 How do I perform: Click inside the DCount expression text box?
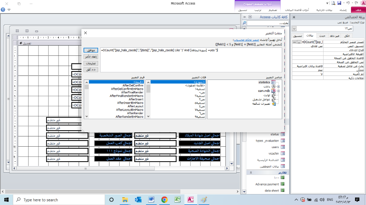[191, 60]
